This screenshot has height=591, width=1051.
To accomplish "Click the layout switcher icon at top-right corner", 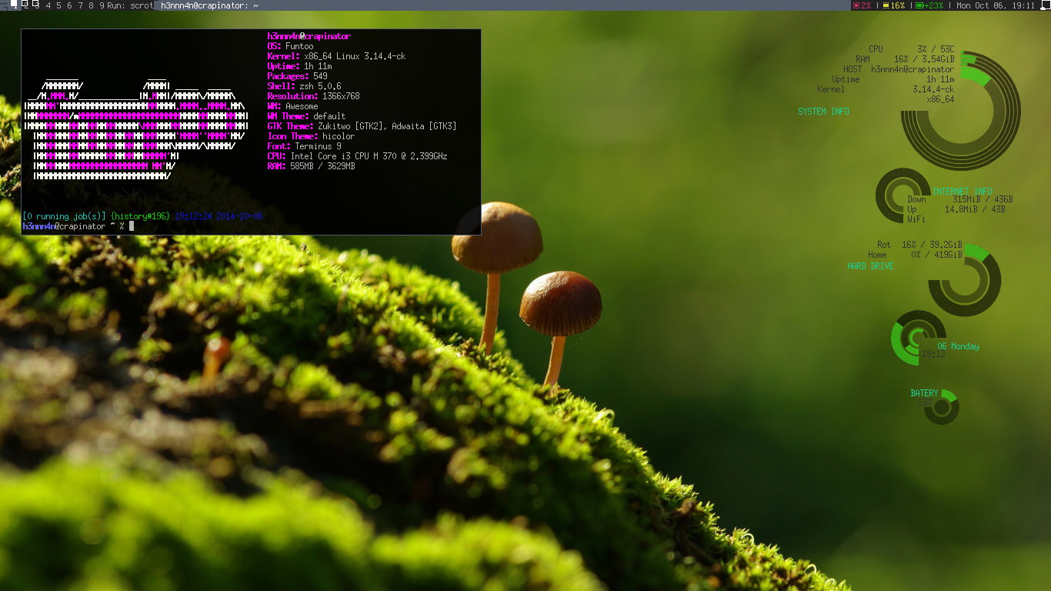I will pos(1045,5).
